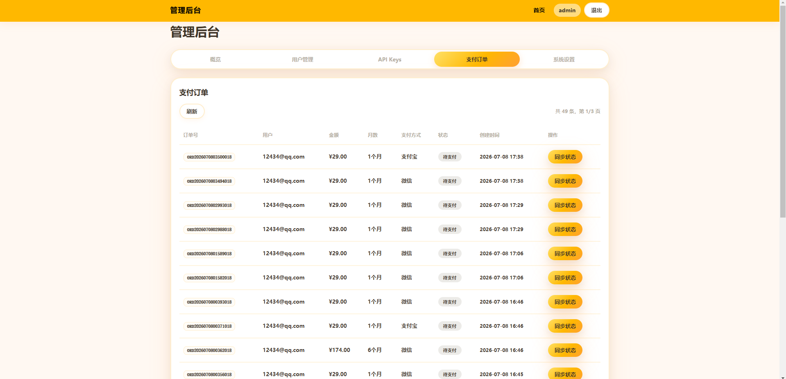
Task: Click order number ORD2026070803494018
Action: click(209, 181)
